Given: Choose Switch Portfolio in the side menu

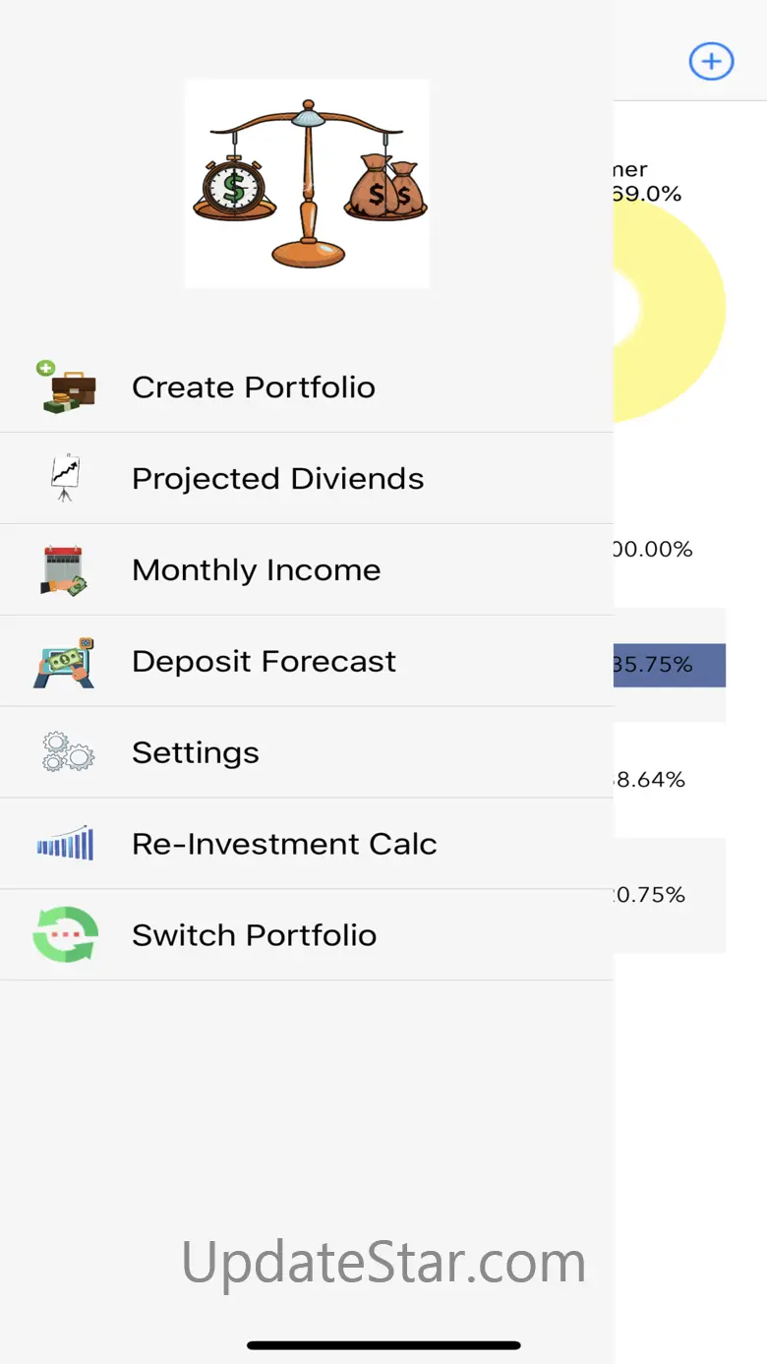Looking at the screenshot, I should (254, 935).
